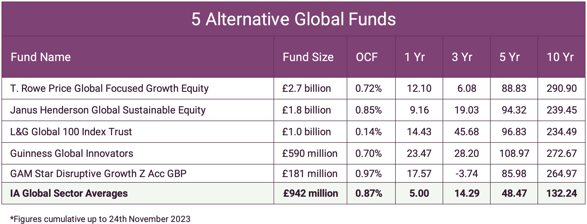
Task: Select Janus Henderson Global Sustainable Equity row
Action: (108, 110)
